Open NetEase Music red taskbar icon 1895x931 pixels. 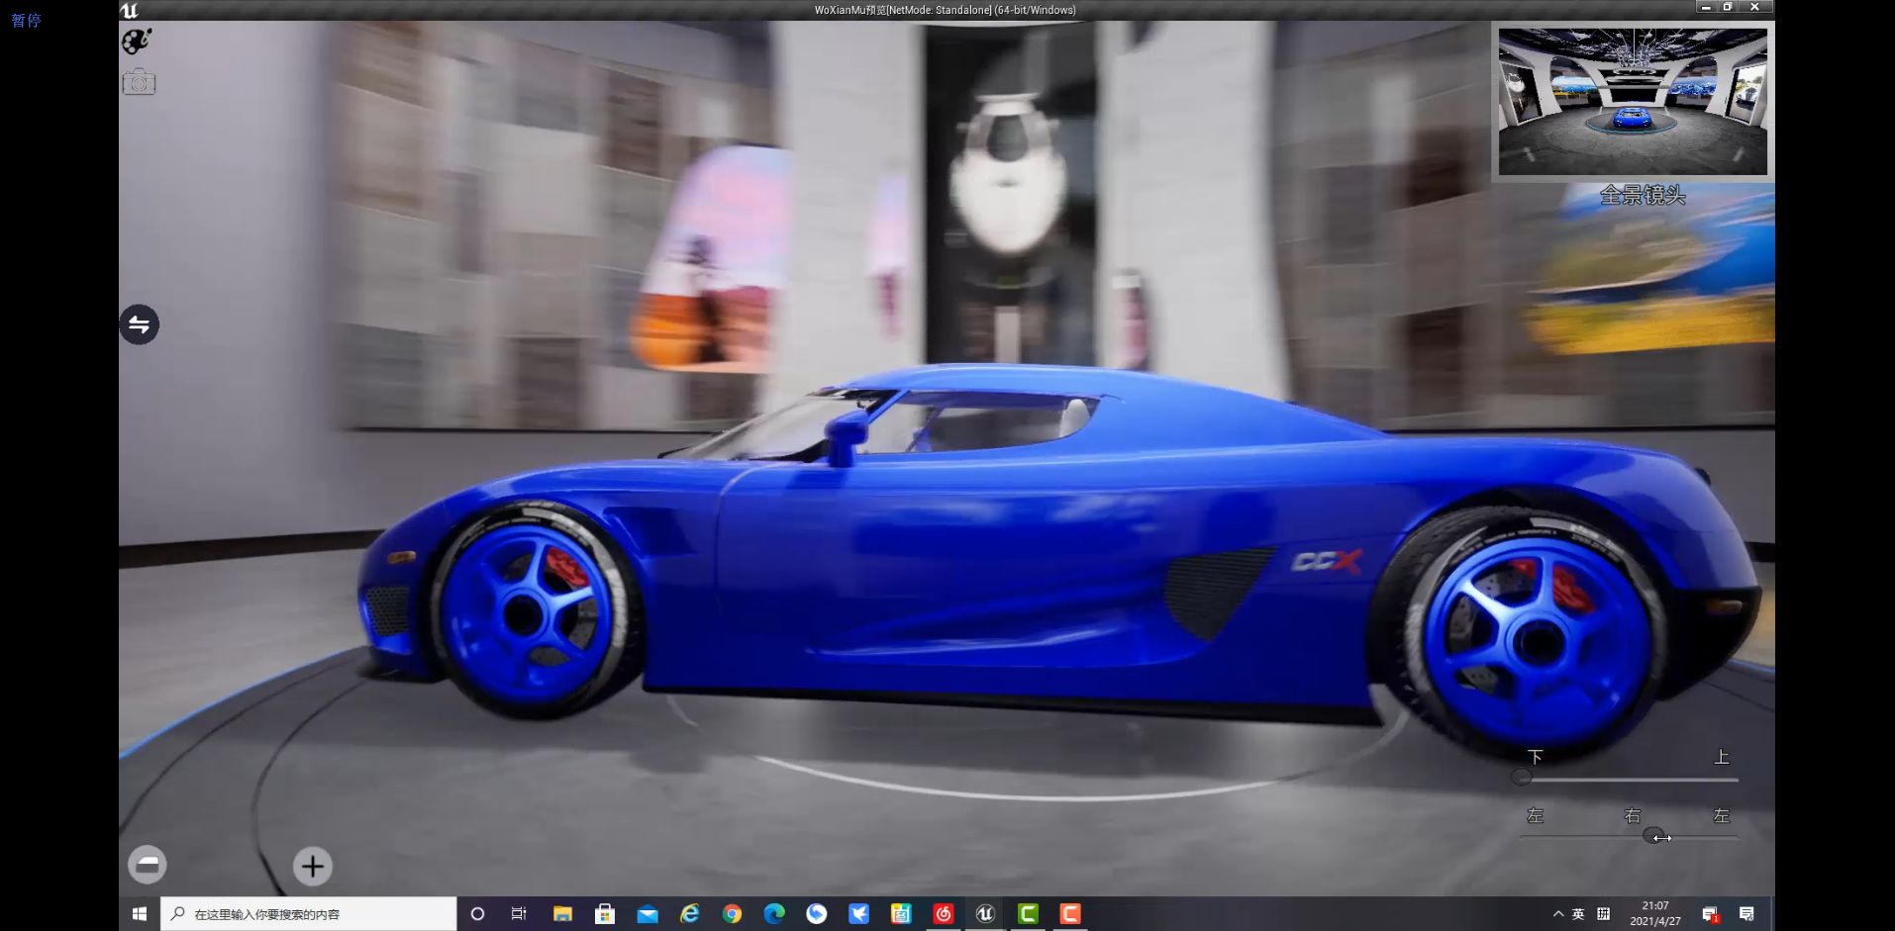pyautogui.click(x=944, y=914)
